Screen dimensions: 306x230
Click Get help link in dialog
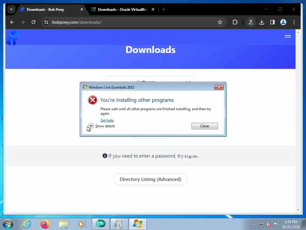pyautogui.click(x=107, y=120)
